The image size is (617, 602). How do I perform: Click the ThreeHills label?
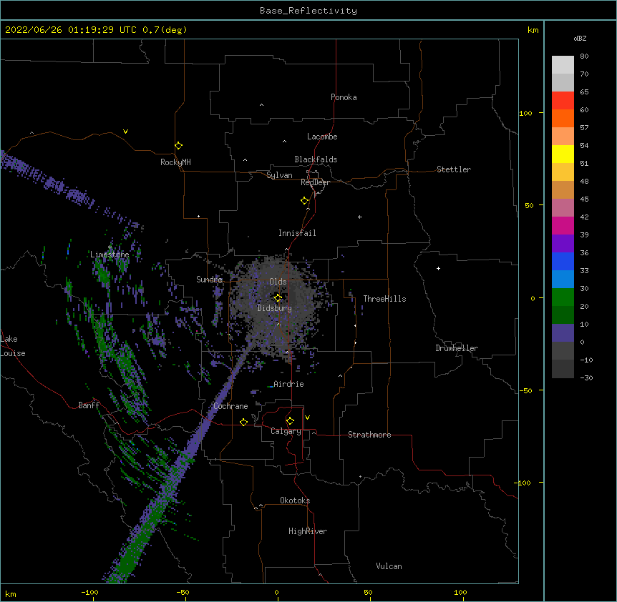tap(384, 299)
